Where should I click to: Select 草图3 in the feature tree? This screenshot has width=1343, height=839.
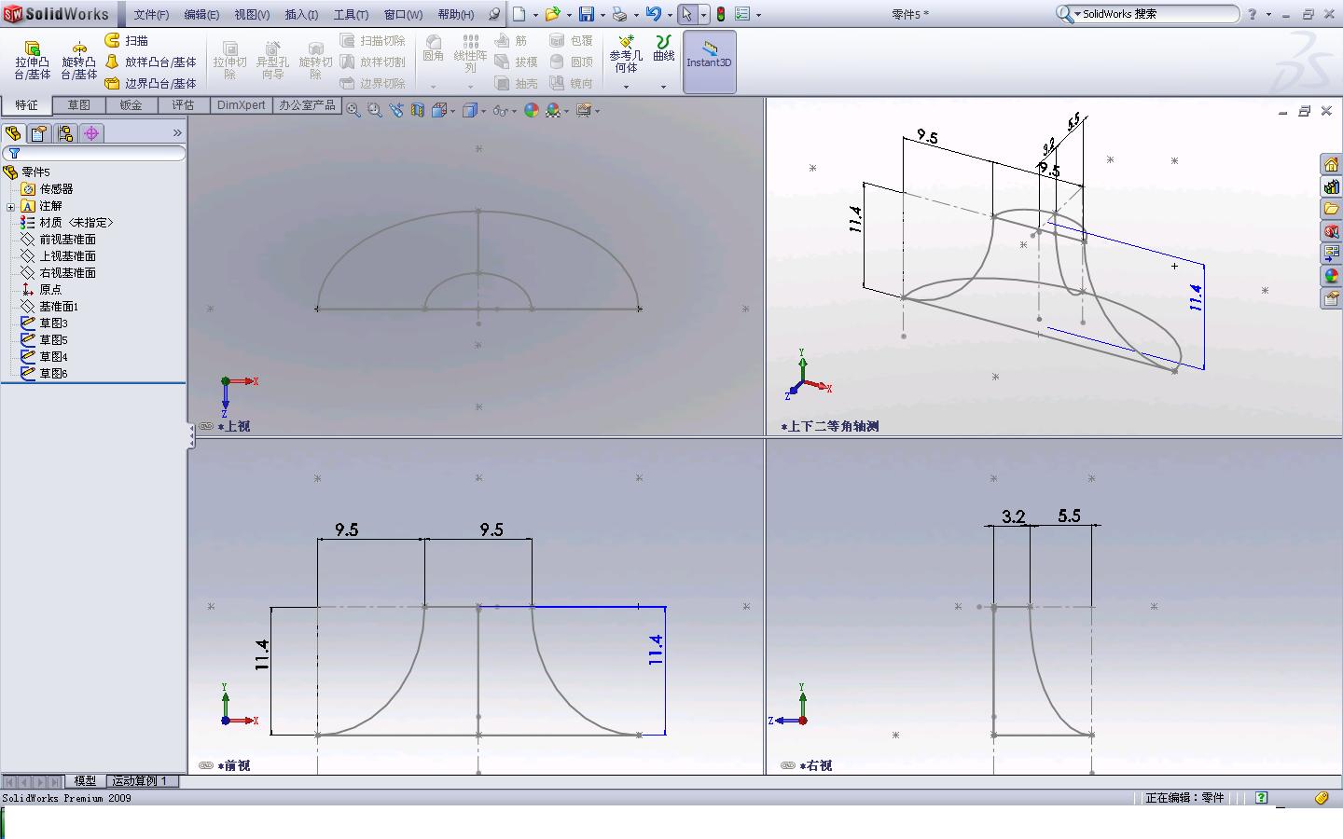(53, 323)
